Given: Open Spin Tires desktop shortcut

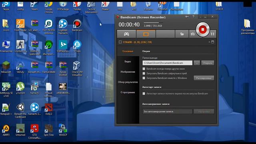Looking at the screenshot, I should pyautogui.click(x=49, y=130).
